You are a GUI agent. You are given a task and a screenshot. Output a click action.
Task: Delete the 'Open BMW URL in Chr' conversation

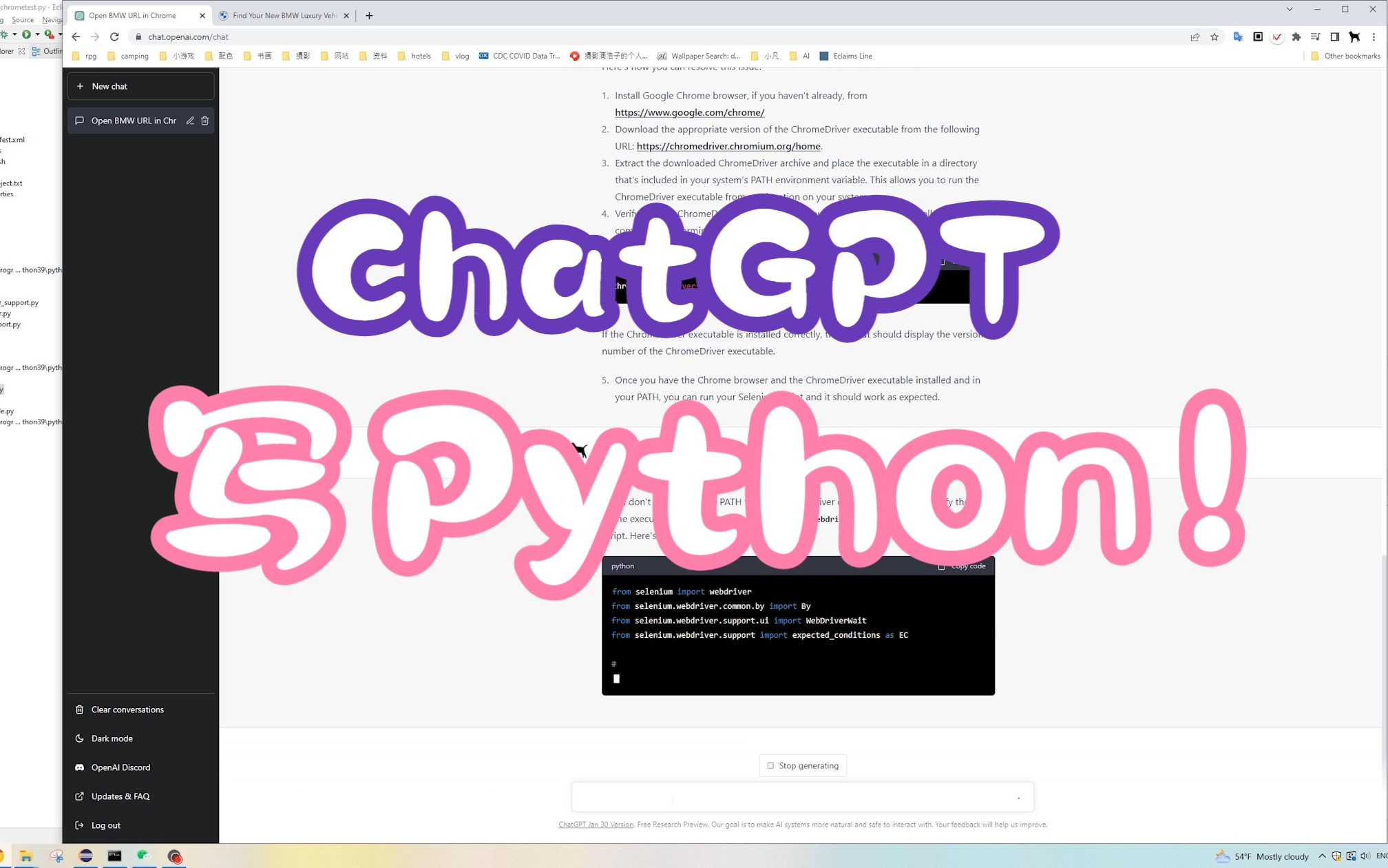204,121
